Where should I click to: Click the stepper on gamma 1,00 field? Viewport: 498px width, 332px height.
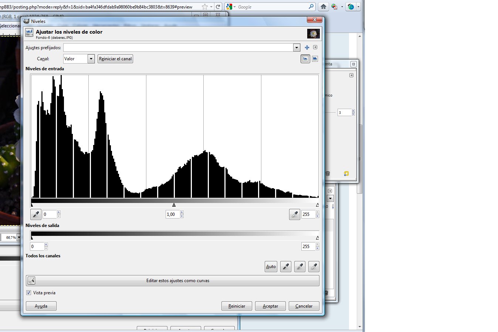(182, 214)
